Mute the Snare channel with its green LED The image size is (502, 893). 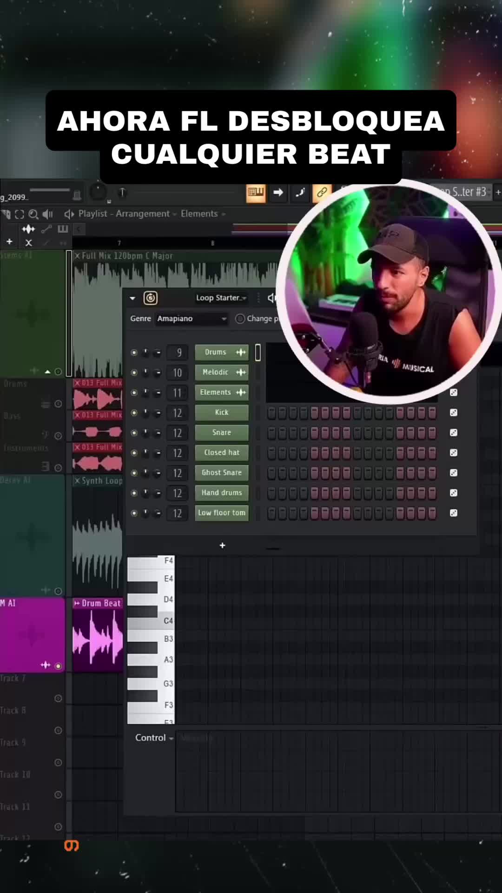pos(134,433)
